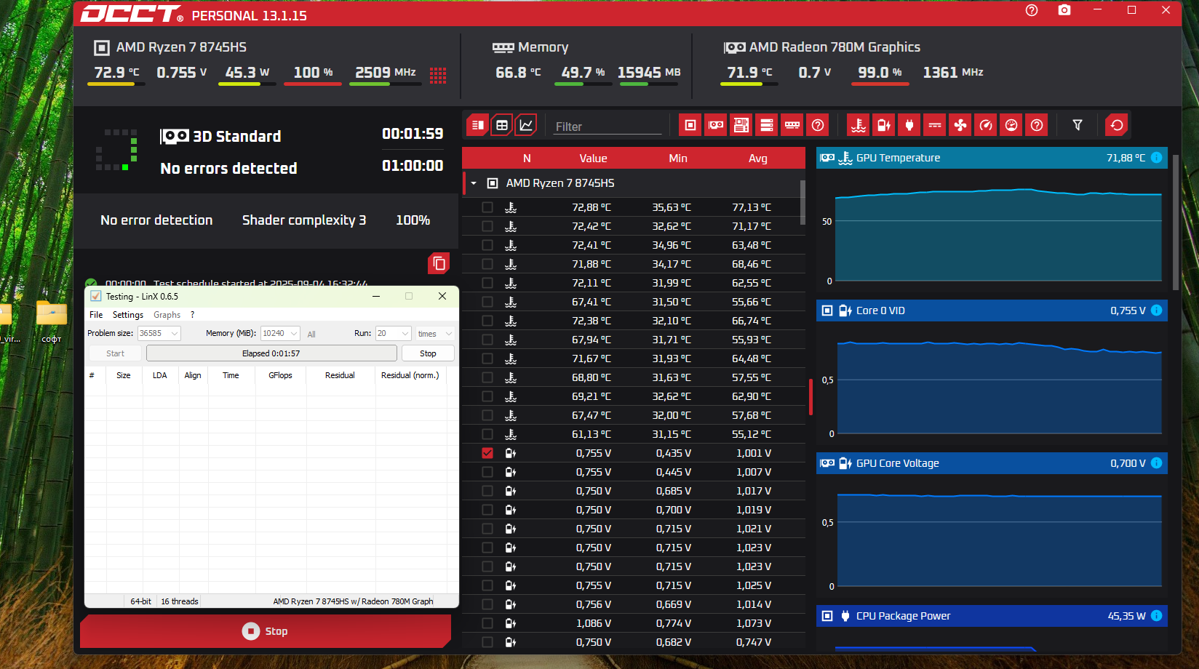Tick the checkbox for the 67,41 °C row

coord(487,302)
